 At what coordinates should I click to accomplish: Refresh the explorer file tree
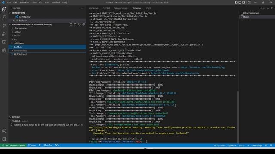(x=79, y=24)
